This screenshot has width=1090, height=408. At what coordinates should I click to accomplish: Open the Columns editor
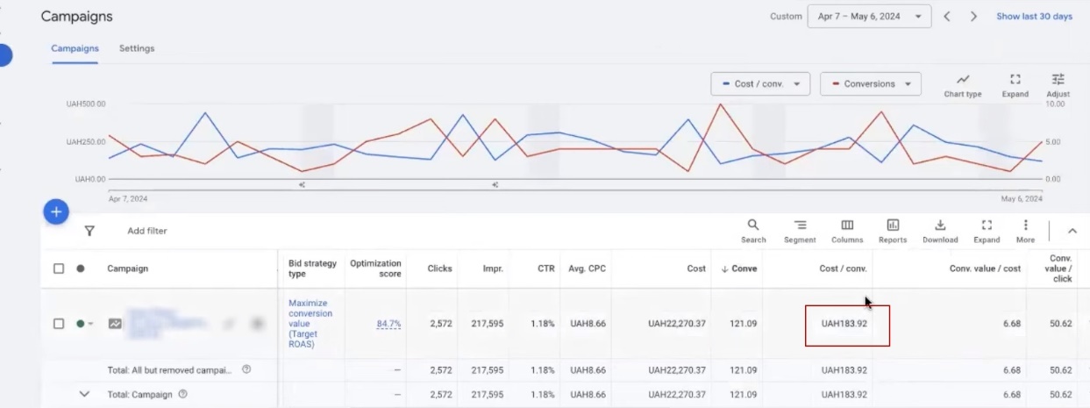(847, 231)
